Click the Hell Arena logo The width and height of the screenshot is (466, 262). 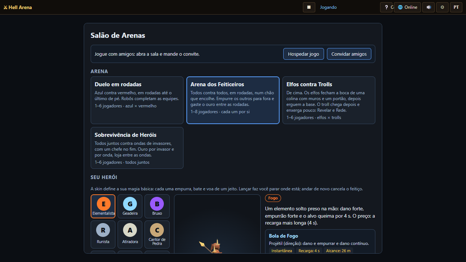tap(17, 7)
